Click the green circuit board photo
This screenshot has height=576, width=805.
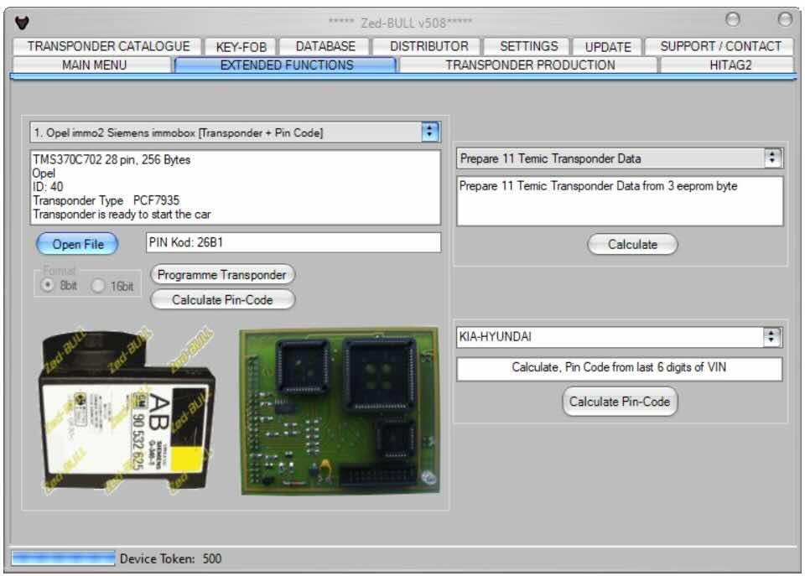tap(340, 411)
